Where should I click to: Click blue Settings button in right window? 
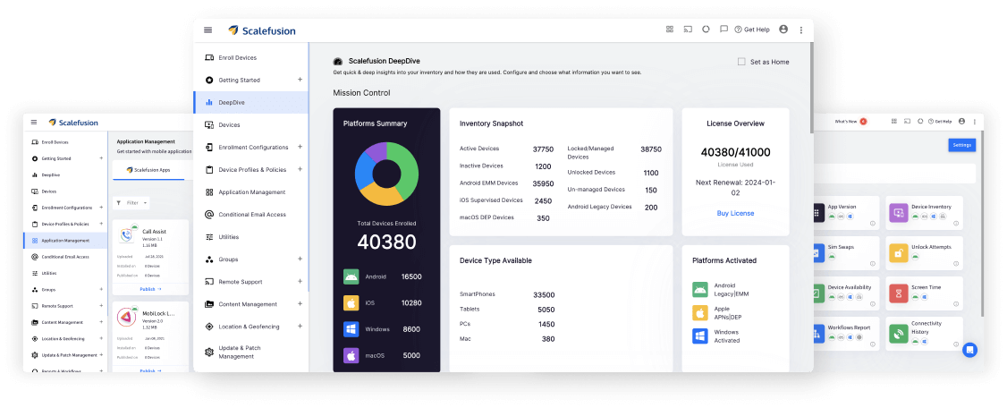(x=962, y=145)
